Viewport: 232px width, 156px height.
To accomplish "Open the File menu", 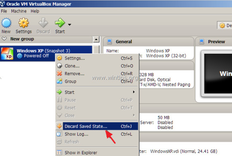I will coord(4,11).
